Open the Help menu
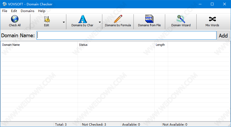 42,11
